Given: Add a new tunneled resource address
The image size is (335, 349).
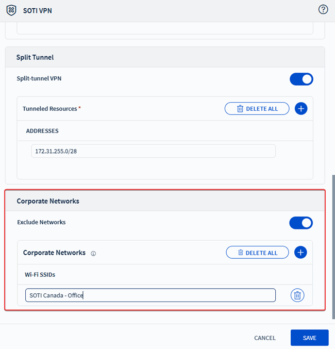Looking at the screenshot, I should coord(301,109).
